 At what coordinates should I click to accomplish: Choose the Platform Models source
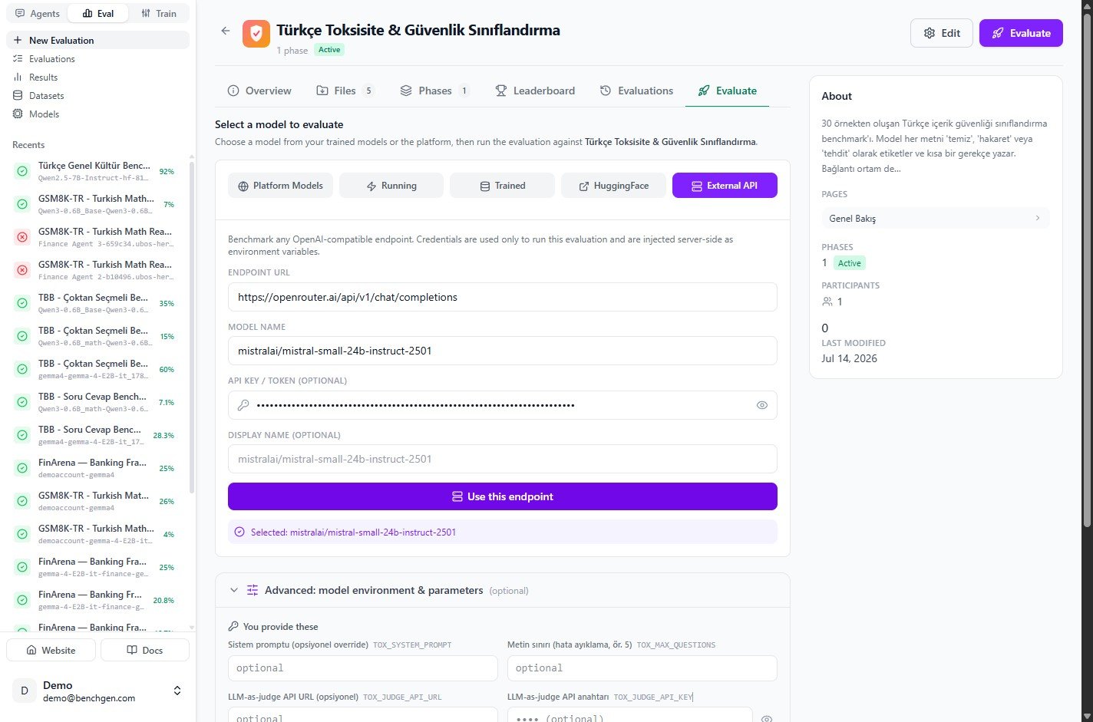click(280, 186)
